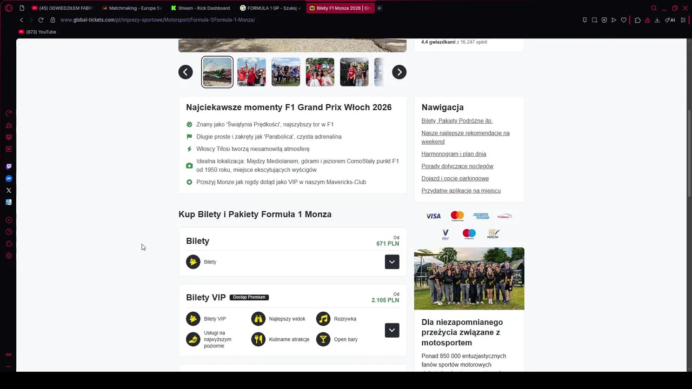692x389 pixels.
Task: Open sidebar settings gear icon
Action: coord(9,256)
